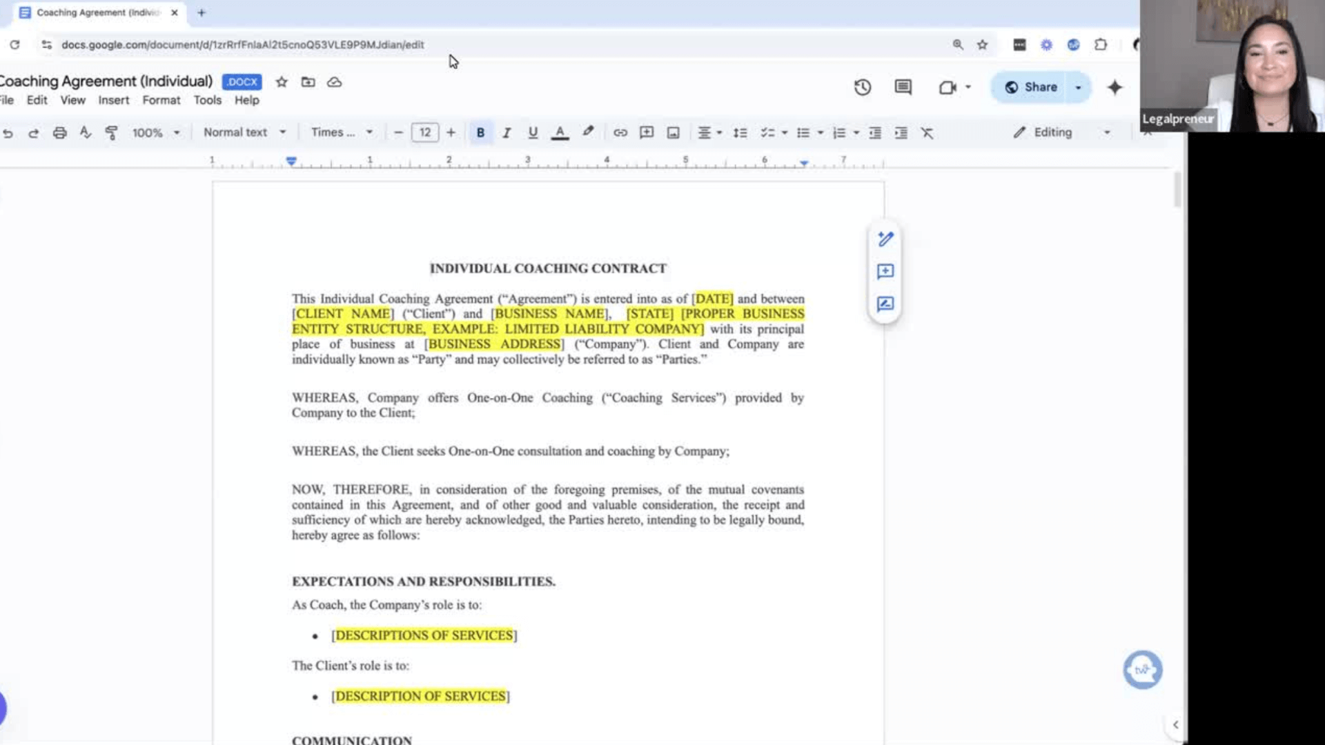Open the View menu

click(x=72, y=100)
